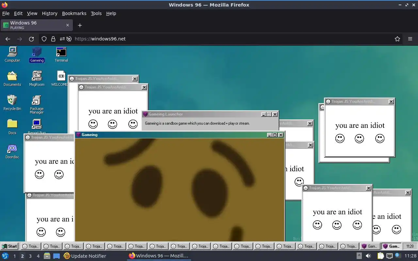Open the Documents folder icon
The image size is (418, 261).
(12, 79)
